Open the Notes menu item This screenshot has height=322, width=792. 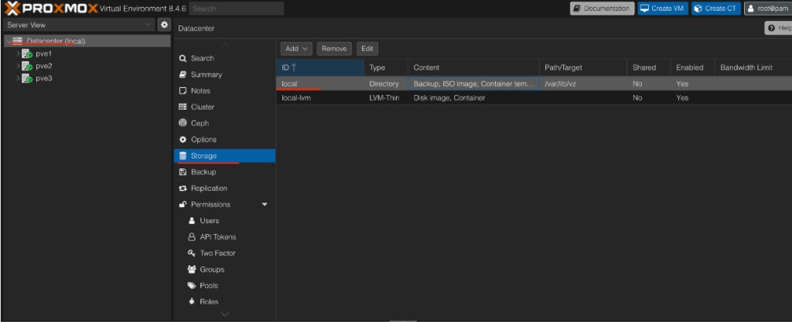225,90
